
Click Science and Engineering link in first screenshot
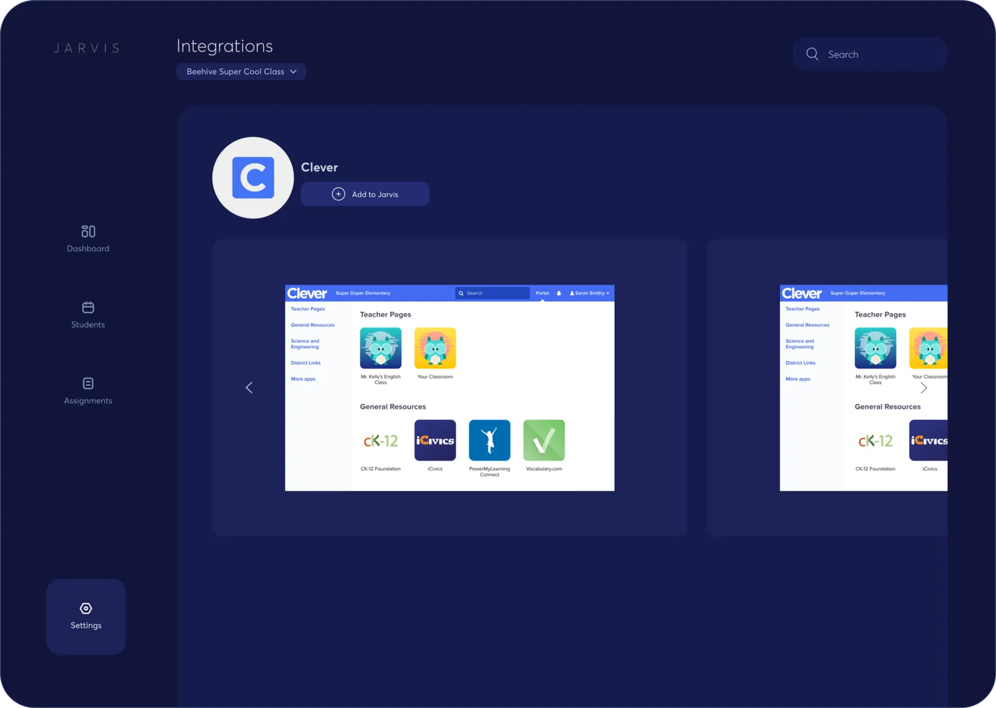coord(305,344)
